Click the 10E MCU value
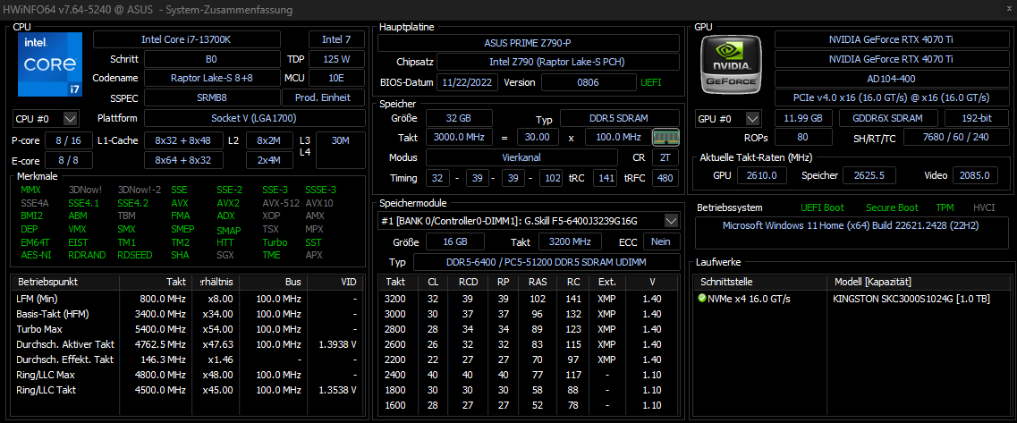 (x=336, y=78)
